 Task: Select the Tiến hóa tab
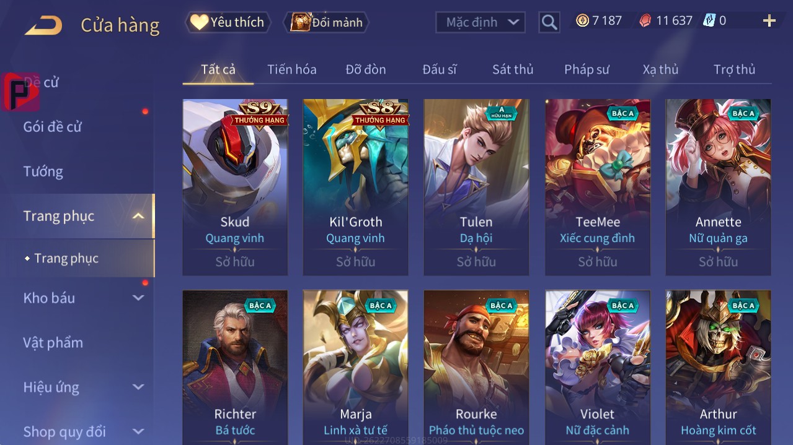tap(292, 69)
